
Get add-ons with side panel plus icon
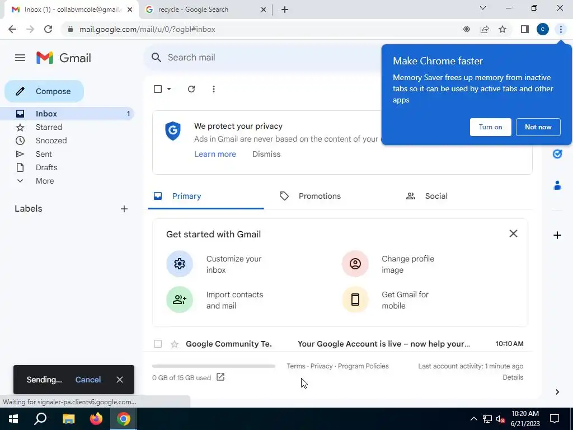(x=557, y=235)
